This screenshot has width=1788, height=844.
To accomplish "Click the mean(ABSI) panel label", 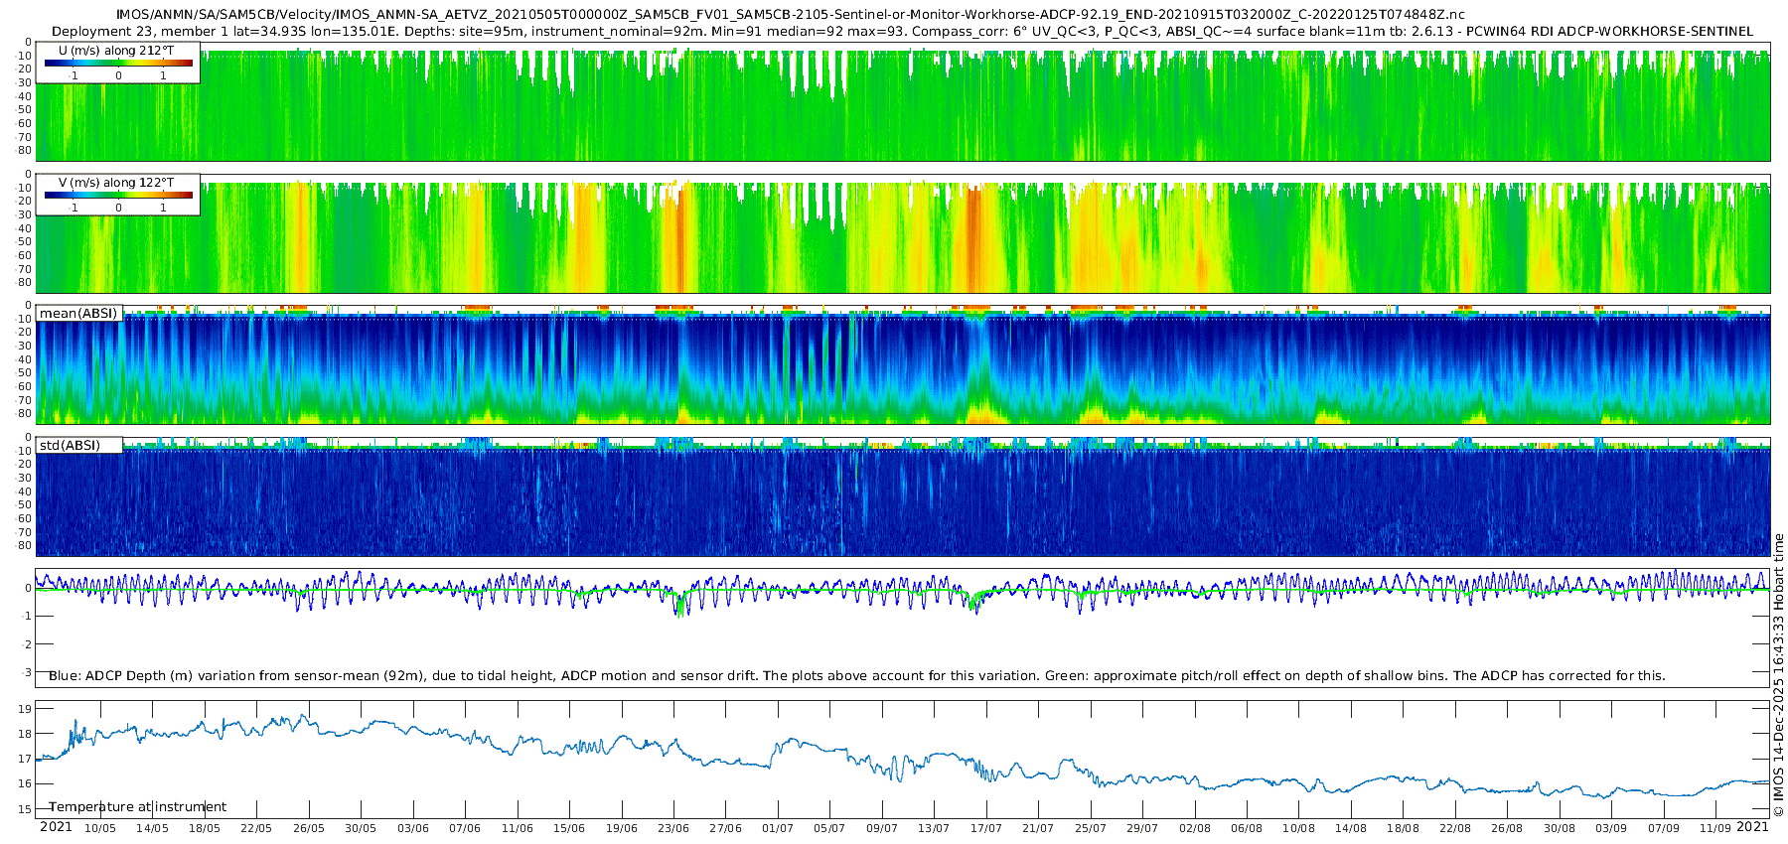I will 78,314.
